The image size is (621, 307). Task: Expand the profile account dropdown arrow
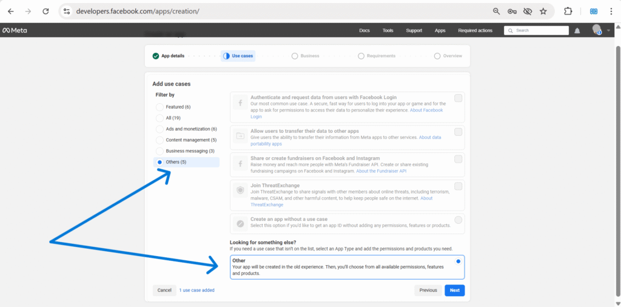(x=608, y=30)
